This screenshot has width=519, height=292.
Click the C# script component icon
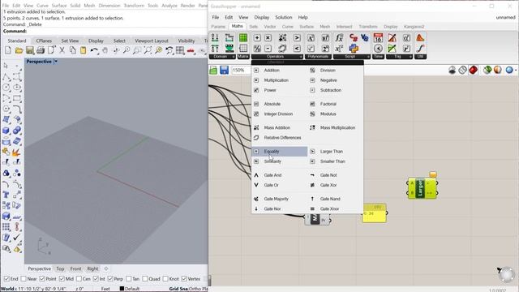click(x=354, y=38)
